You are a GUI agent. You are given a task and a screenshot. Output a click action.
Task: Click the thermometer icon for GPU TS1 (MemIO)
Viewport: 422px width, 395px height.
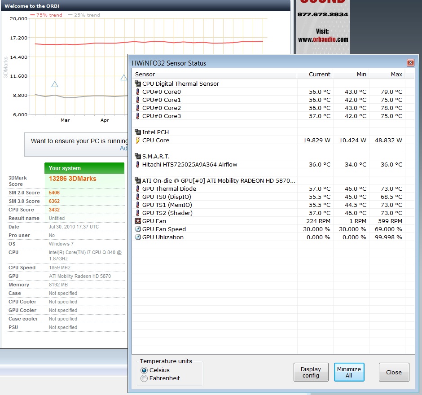point(138,205)
